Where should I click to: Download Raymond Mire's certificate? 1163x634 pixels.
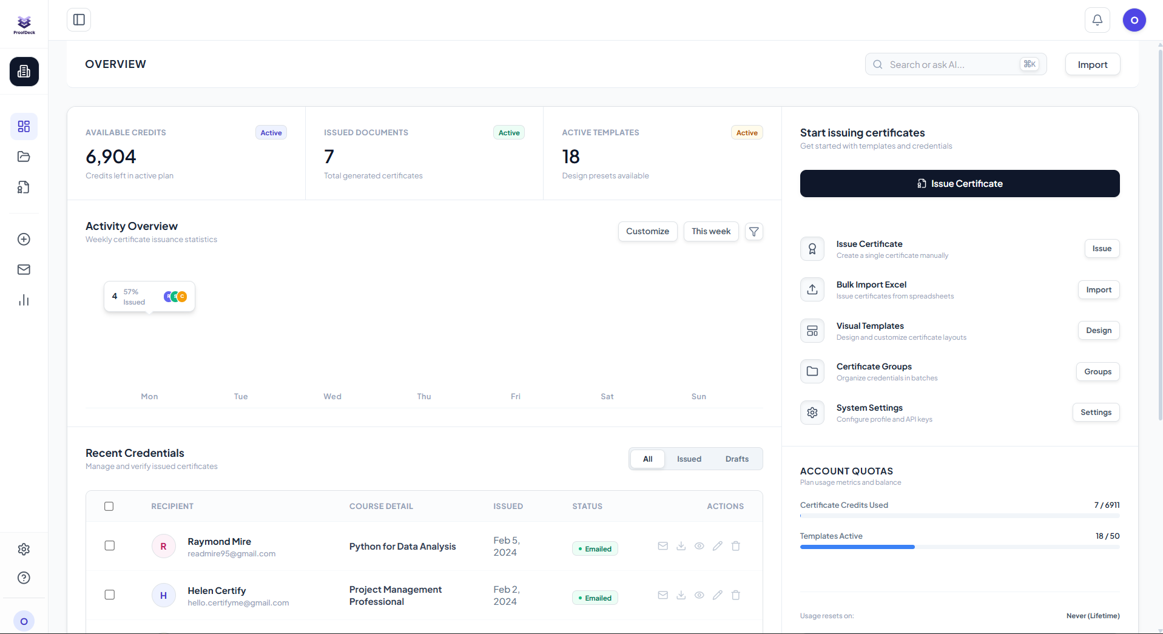tap(681, 546)
